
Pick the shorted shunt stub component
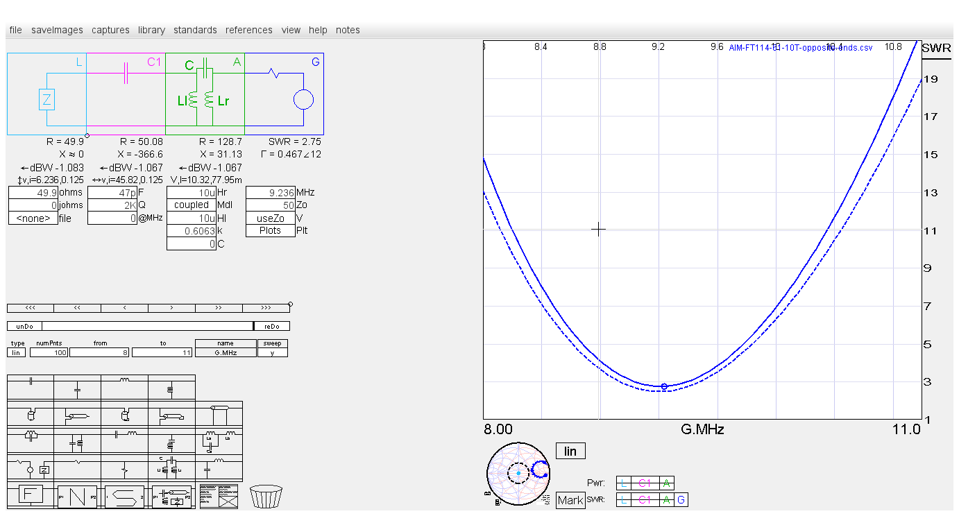tap(125, 414)
